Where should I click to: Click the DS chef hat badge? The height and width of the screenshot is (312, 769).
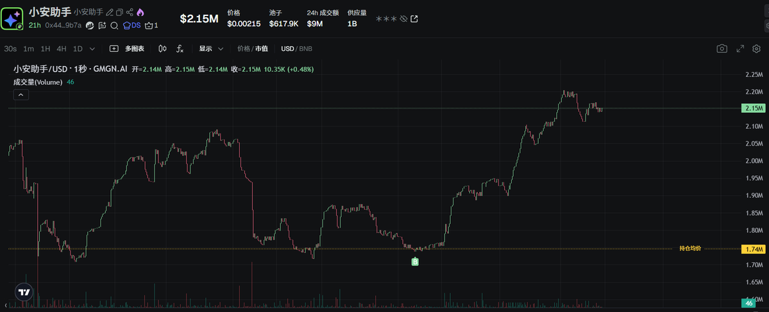(x=132, y=26)
